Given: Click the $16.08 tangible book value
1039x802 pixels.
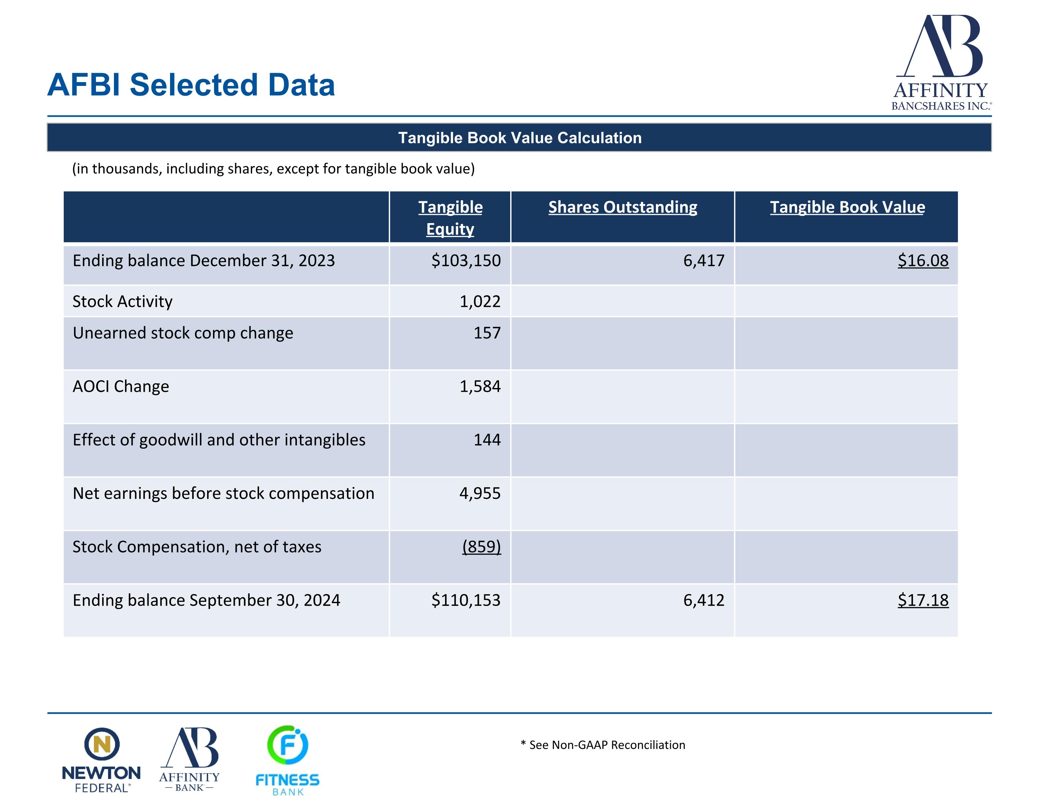Looking at the screenshot, I should pos(923,261).
